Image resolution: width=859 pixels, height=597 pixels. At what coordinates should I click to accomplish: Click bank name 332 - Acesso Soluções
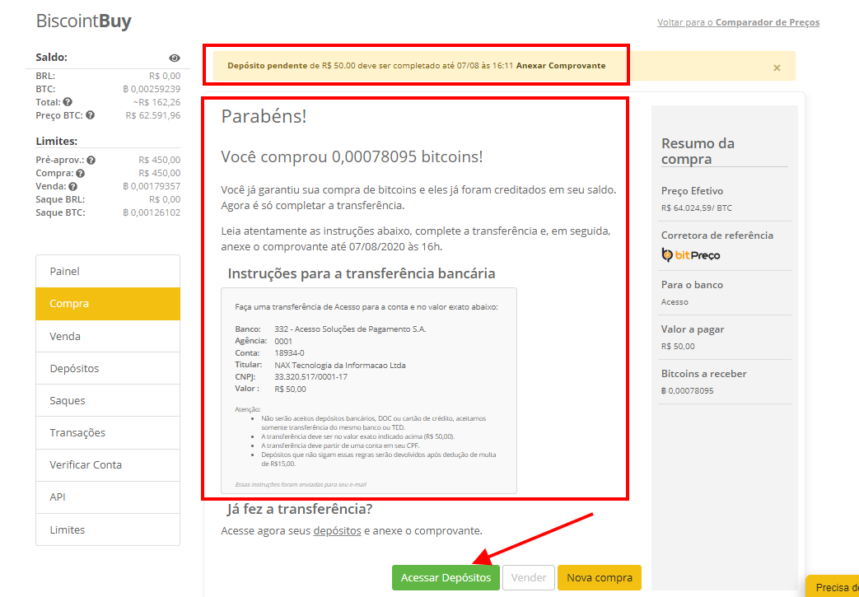click(x=350, y=329)
